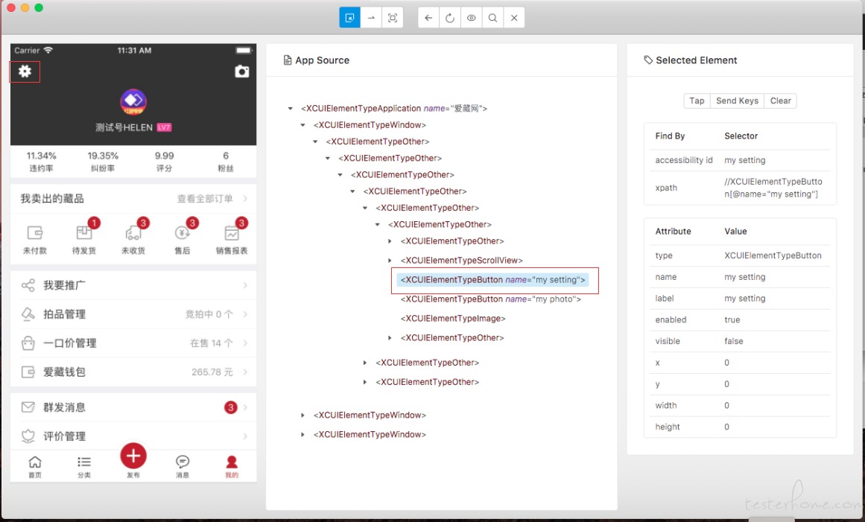Click the Back arrow in inspector toolbar
865x522 pixels.
[x=428, y=18]
